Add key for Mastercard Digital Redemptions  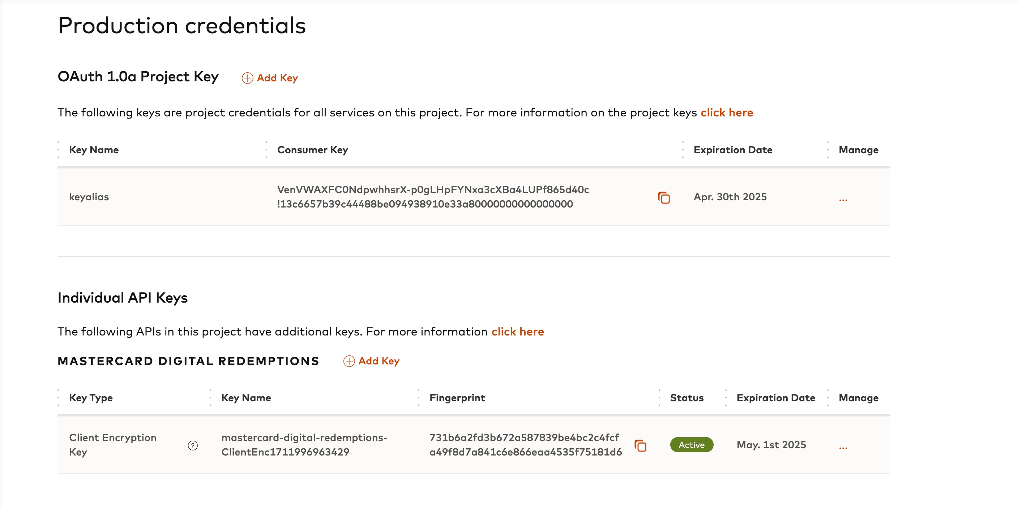pyautogui.click(x=378, y=361)
